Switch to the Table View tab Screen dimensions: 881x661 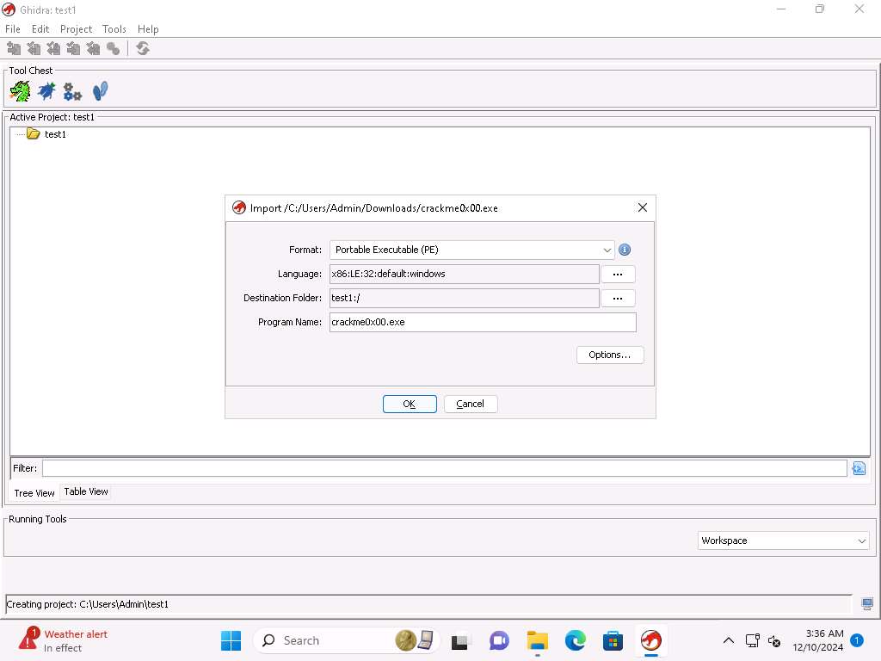tap(86, 491)
